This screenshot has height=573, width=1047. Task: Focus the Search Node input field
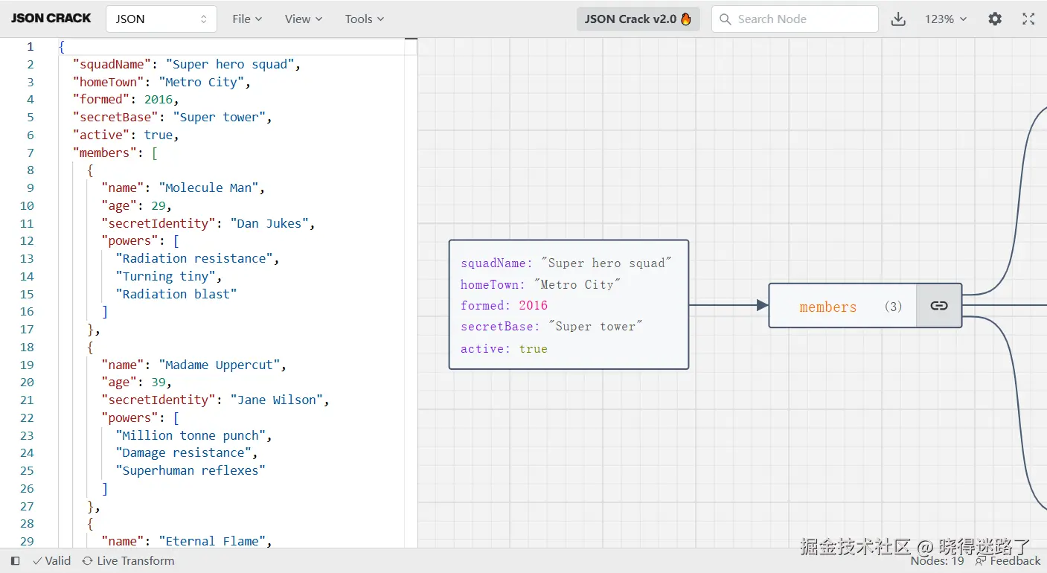(x=804, y=19)
